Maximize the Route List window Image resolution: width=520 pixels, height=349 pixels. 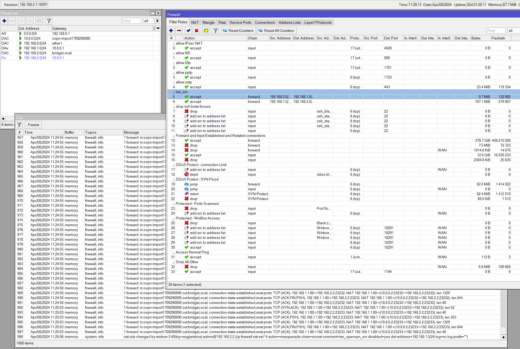pyautogui.click(x=153, y=13)
